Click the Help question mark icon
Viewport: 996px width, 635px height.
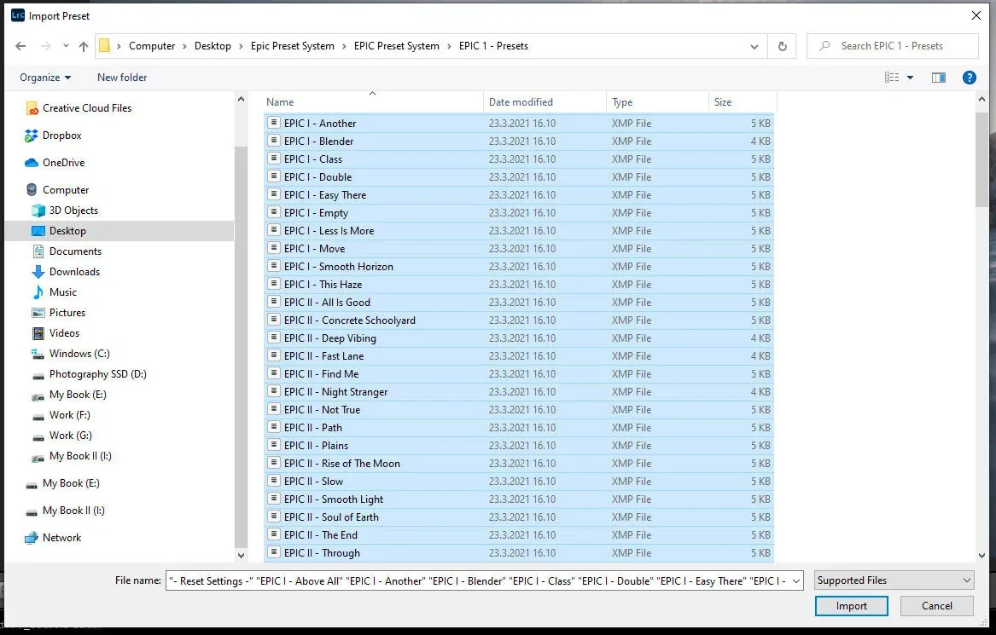tap(970, 77)
